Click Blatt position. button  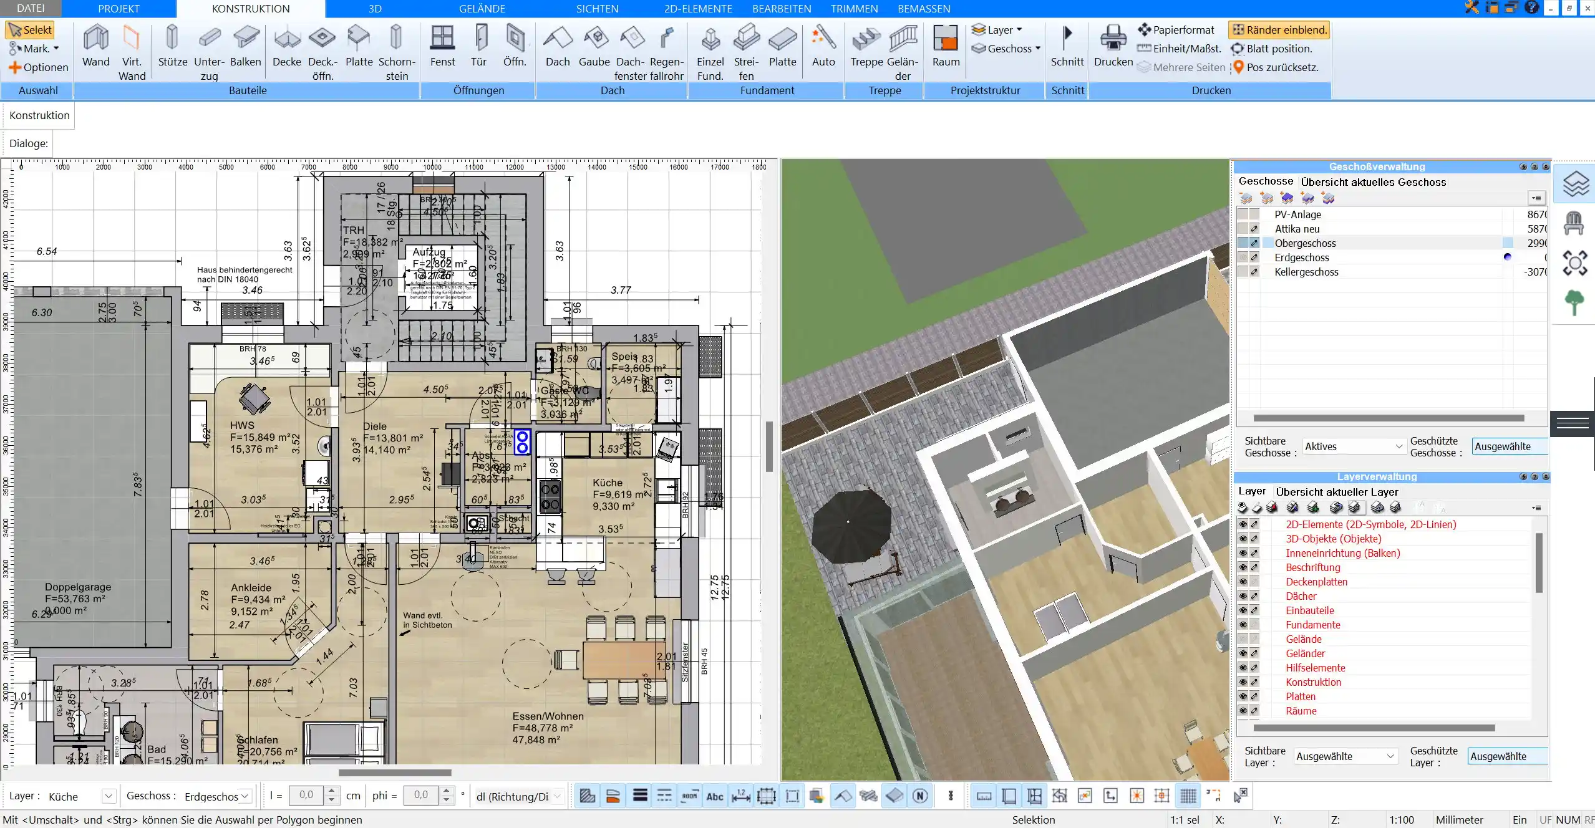tap(1271, 49)
